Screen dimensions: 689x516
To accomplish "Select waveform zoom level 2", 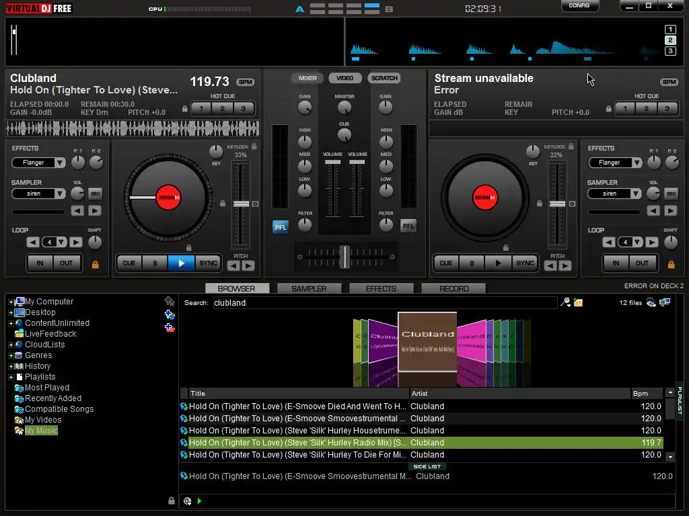I will click(670, 40).
